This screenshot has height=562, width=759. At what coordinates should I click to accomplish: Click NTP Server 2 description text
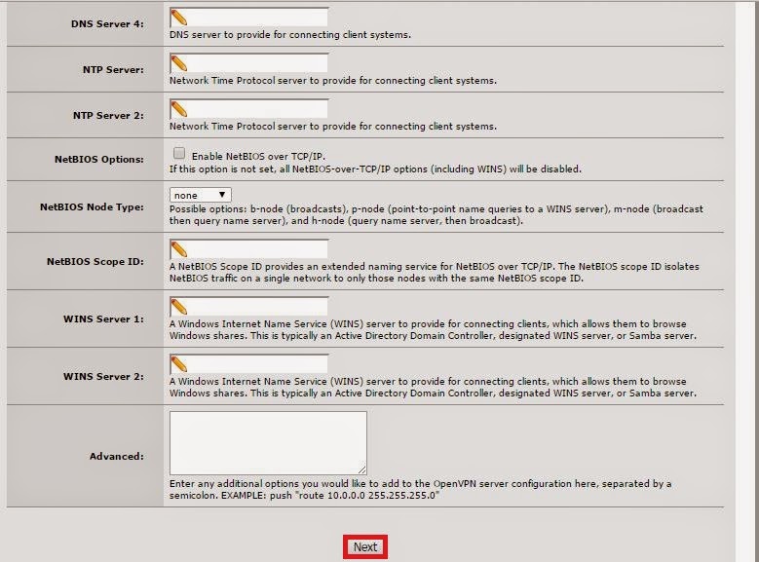coord(333,127)
